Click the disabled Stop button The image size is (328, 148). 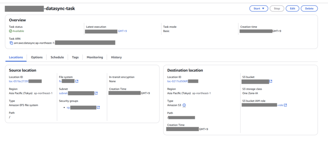pyautogui.click(x=277, y=9)
